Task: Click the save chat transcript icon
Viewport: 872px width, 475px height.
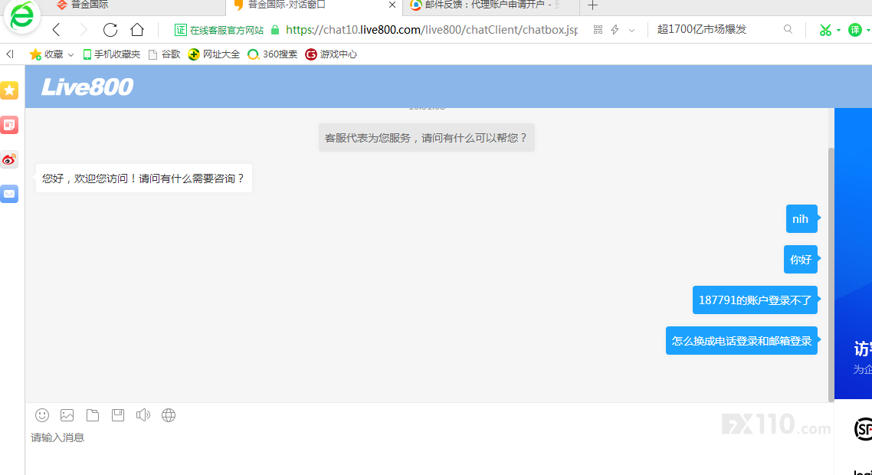Action: tap(118, 415)
